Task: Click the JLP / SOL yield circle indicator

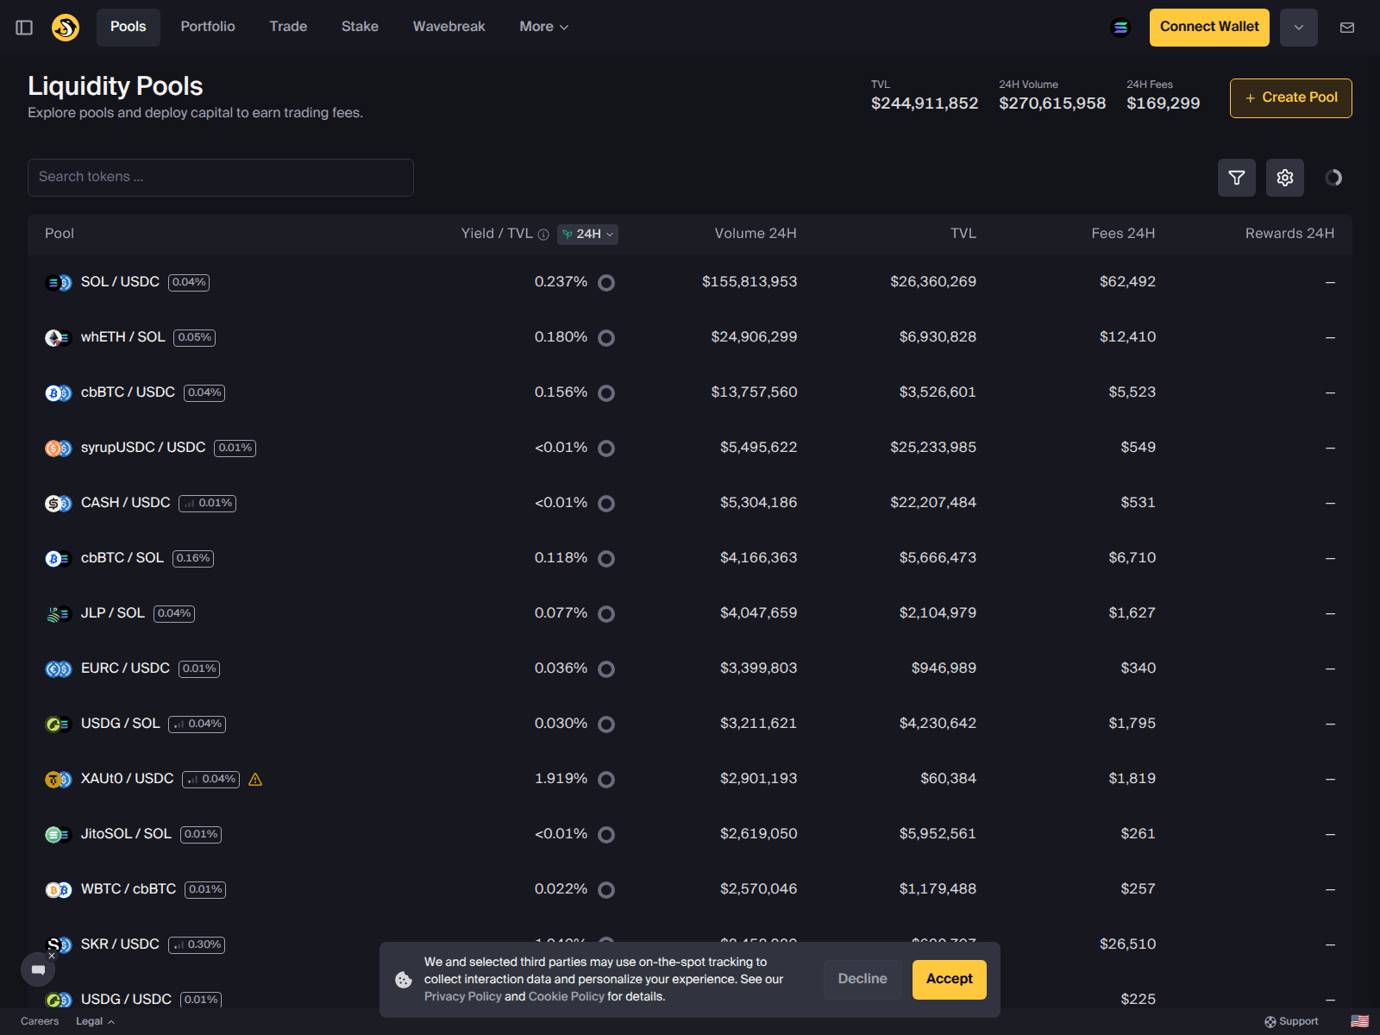Action: (606, 614)
